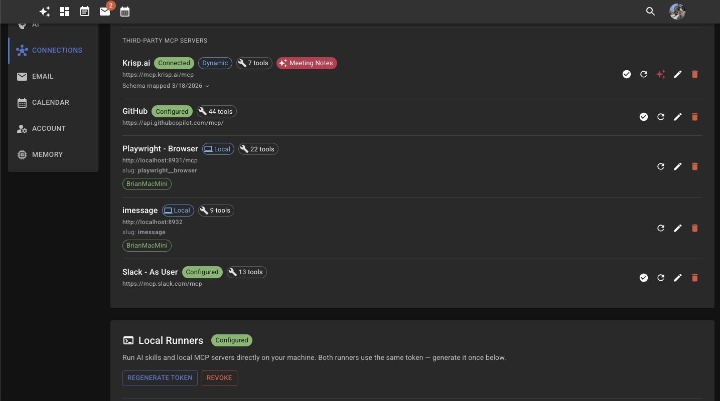The width and height of the screenshot is (720, 401).
Task: Click the BrianMacMini chip under Playwright - Browser
Action: (147, 184)
